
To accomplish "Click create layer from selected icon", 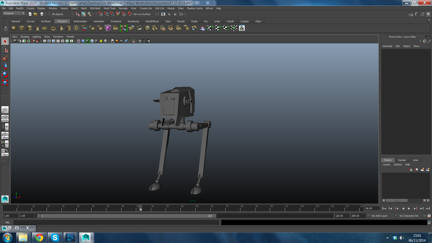I will coord(428,170).
